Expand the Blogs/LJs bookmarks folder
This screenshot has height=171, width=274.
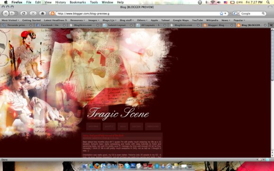(109, 20)
